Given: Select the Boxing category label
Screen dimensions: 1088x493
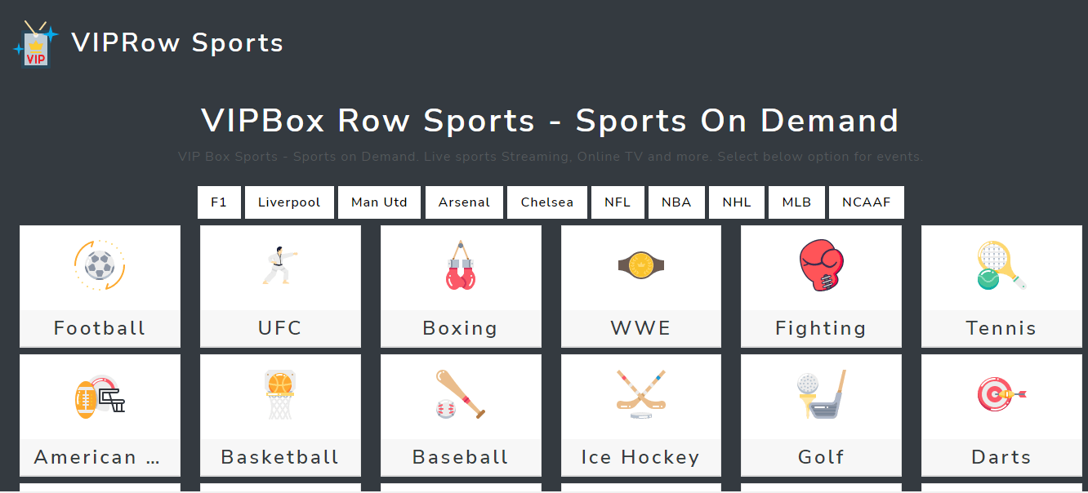Looking at the screenshot, I should [x=461, y=328].
